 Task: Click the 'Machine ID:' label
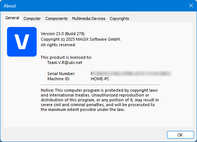tap(59, 79)
